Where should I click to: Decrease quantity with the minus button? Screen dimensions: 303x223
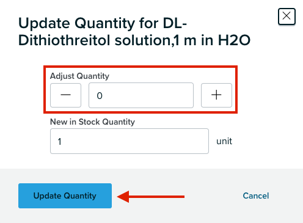pos(65,95)
